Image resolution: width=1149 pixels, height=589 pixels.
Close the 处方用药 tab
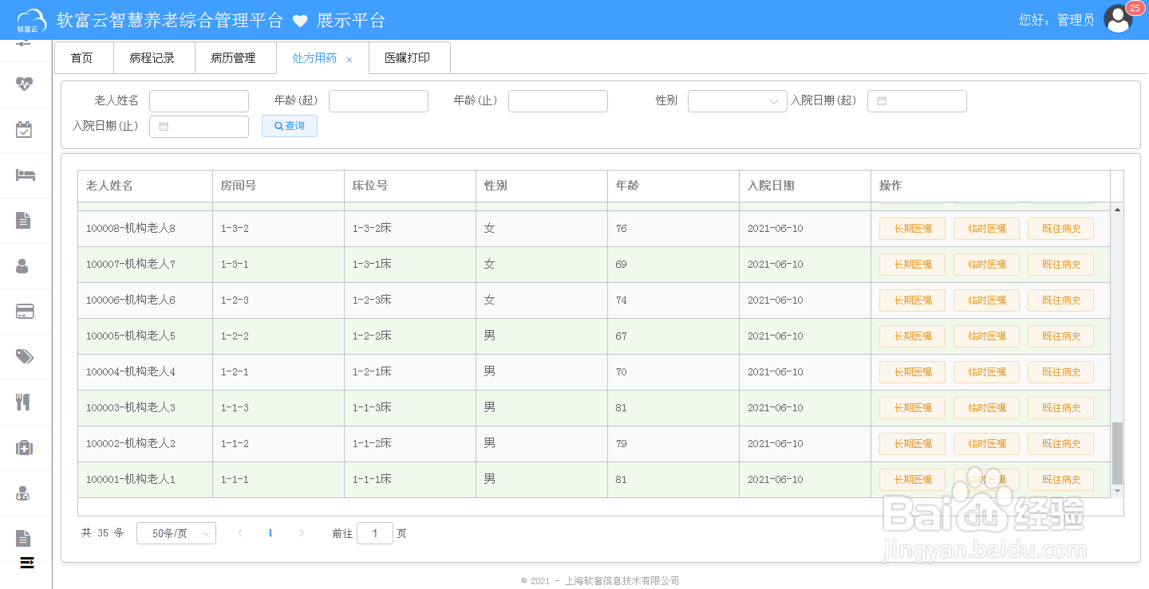tap(349, 60)
